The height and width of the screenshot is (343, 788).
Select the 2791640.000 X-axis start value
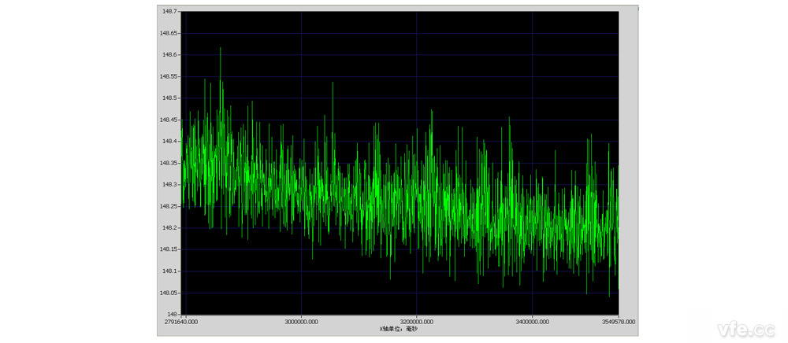click(180, 321)
